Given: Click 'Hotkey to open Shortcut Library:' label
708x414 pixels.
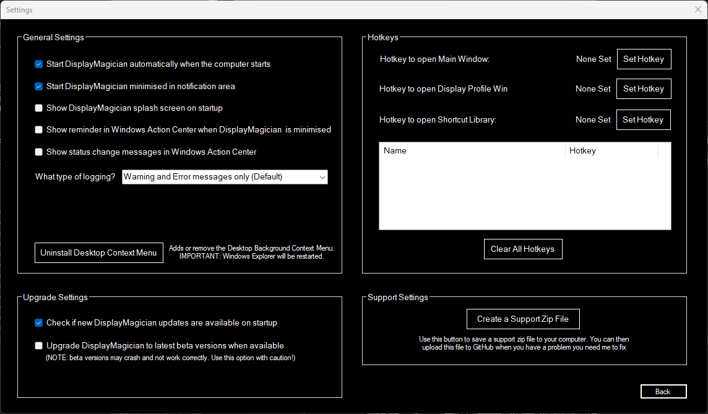Looking at the screenshot, I should pyautogui.click(x=438, y=119).
